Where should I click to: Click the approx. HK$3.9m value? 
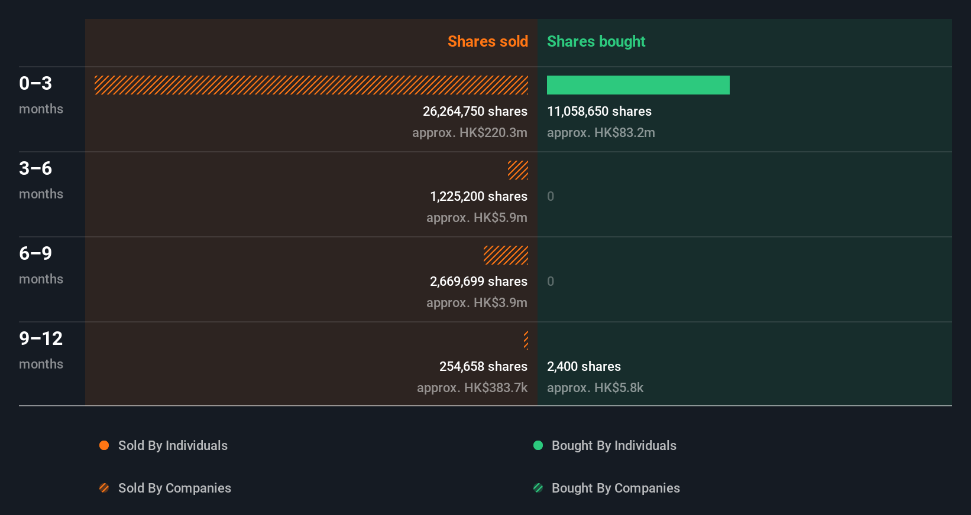pyautogui.click(x=477, y=302)
